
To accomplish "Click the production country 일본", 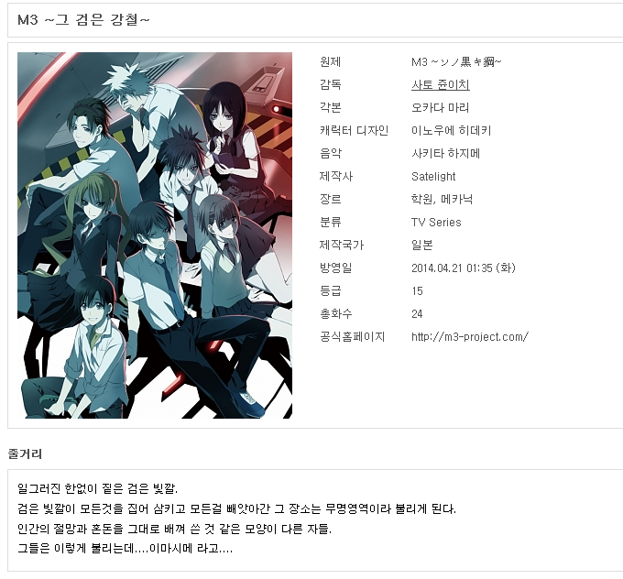I will (422, 245).
